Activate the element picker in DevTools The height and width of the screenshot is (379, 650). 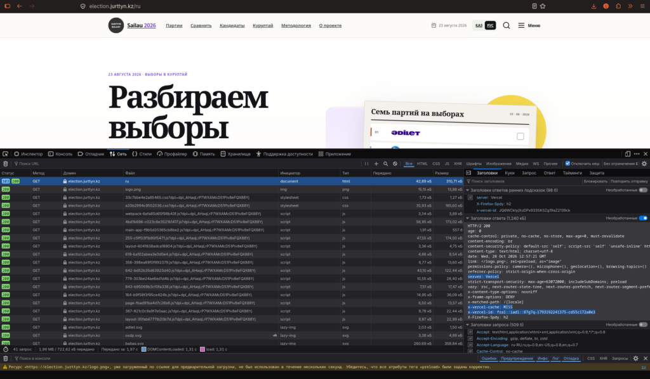[5, 154]
